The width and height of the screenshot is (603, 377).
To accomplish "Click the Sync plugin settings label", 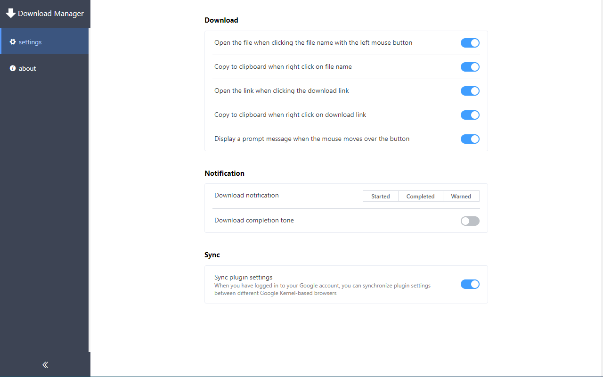I will (244, 277).
